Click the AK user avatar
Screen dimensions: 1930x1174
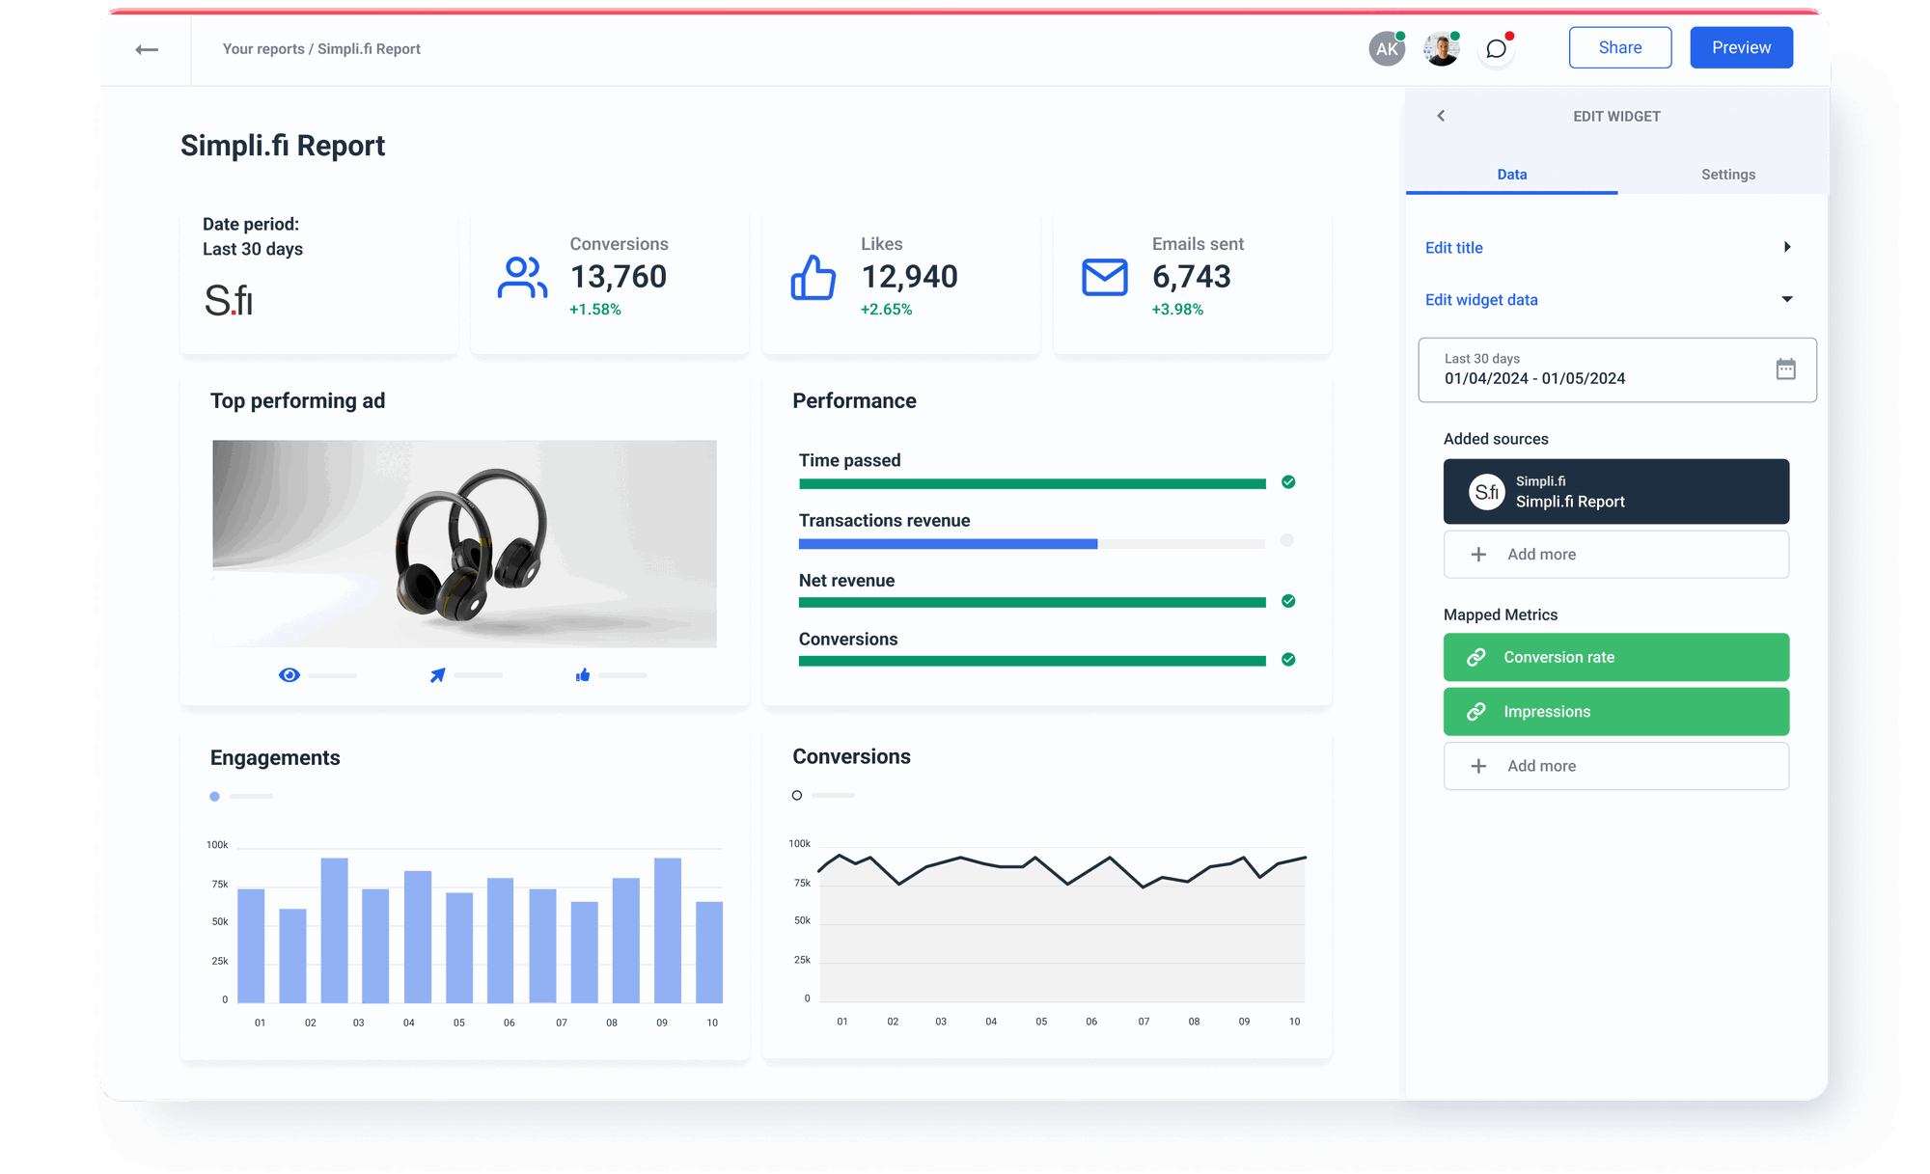coord(1387,47)
